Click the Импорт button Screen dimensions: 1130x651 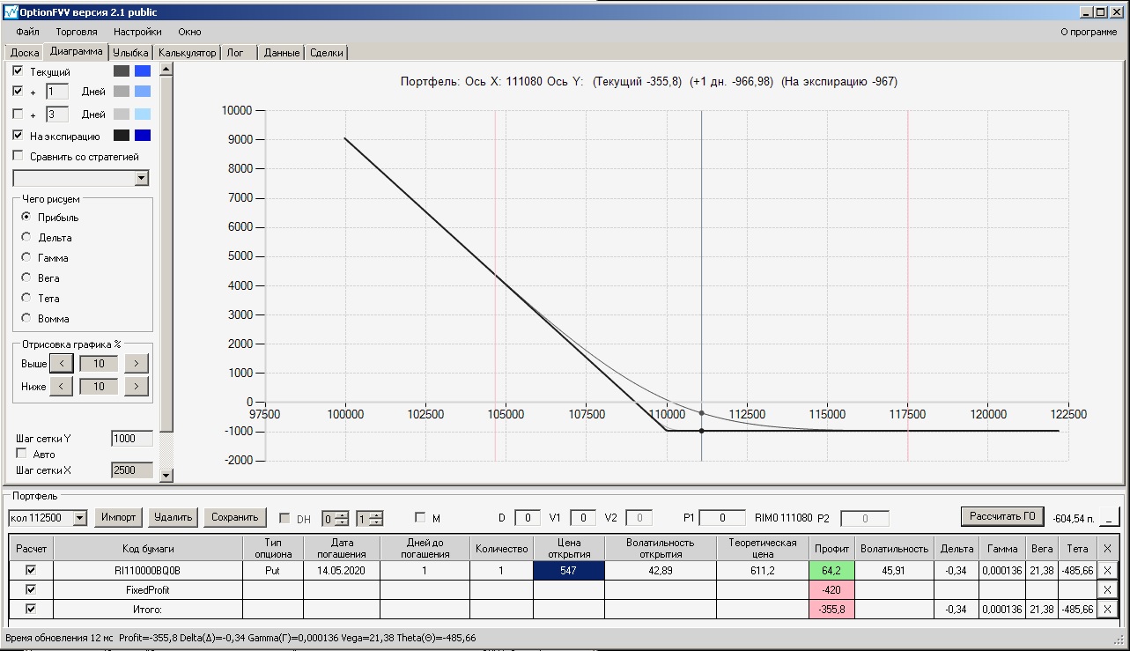119,517
